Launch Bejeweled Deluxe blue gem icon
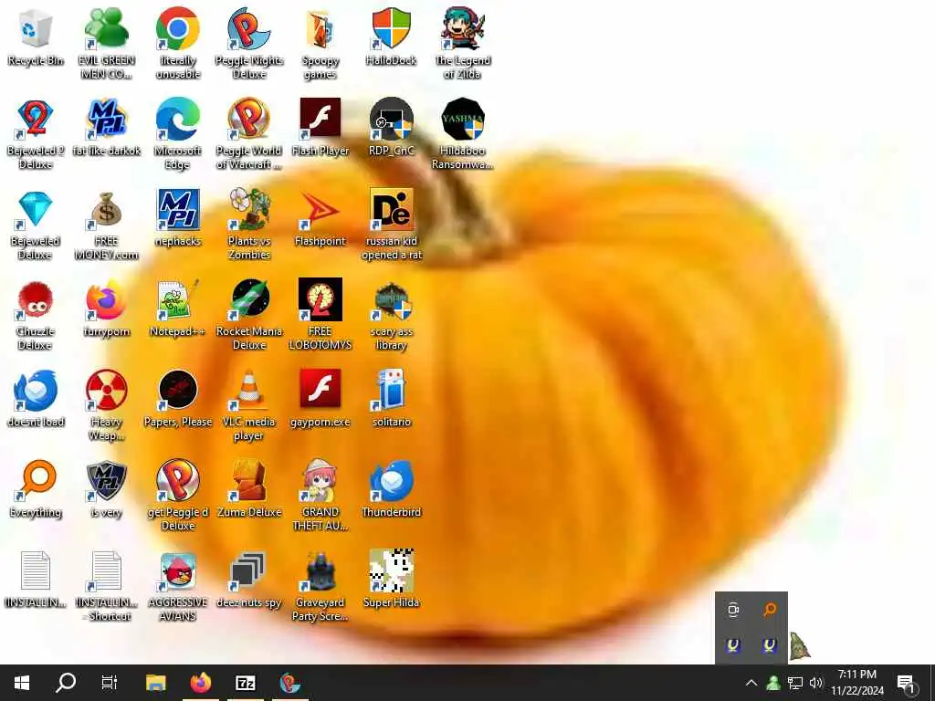This screenshot has width=935, height=701. (x=36, y=225)
